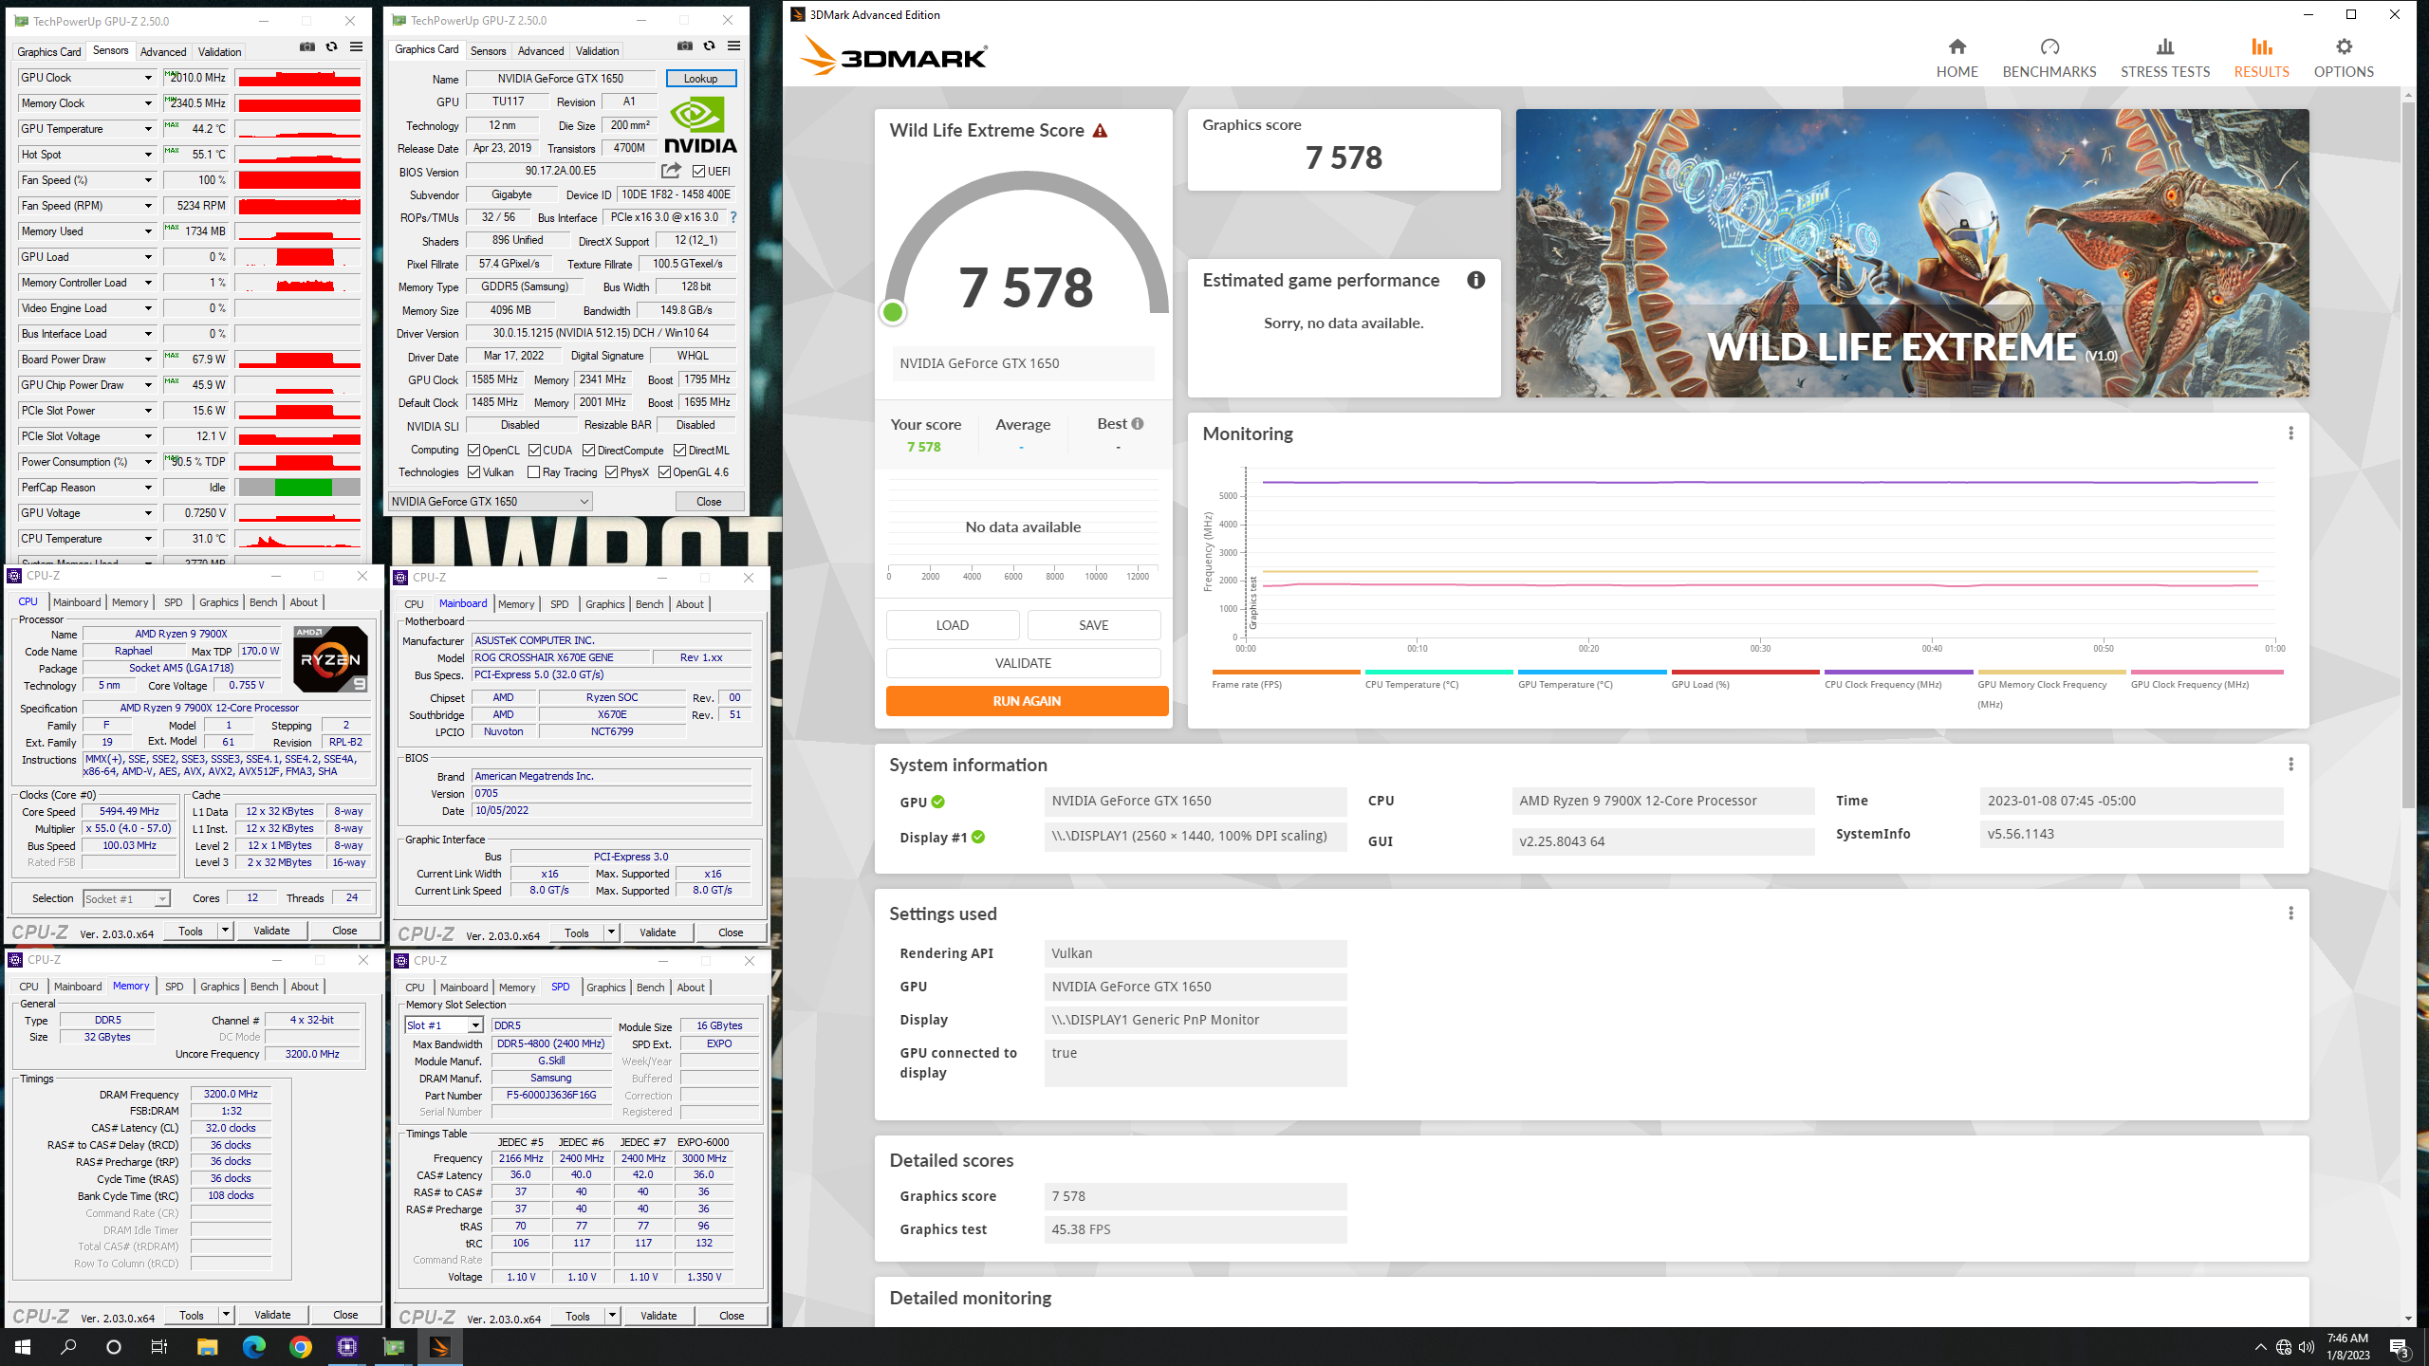
Task: Expand the Hot Spot sensor dropdown
Action: tap(148, 155)
